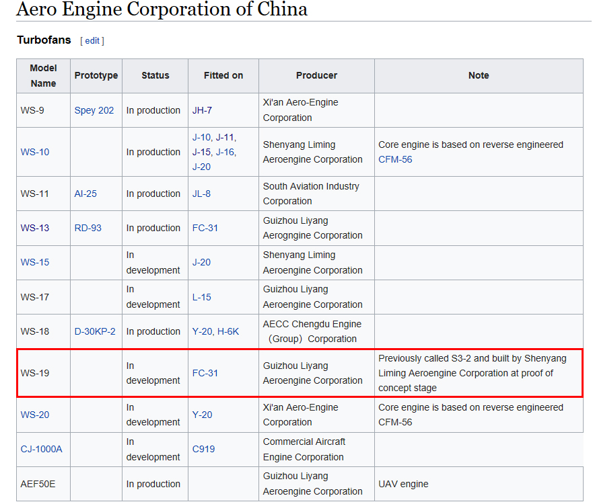Click the Producer column header
This screenshot has width=593, height=502.
pyautogui.click(x=316, y=75)
